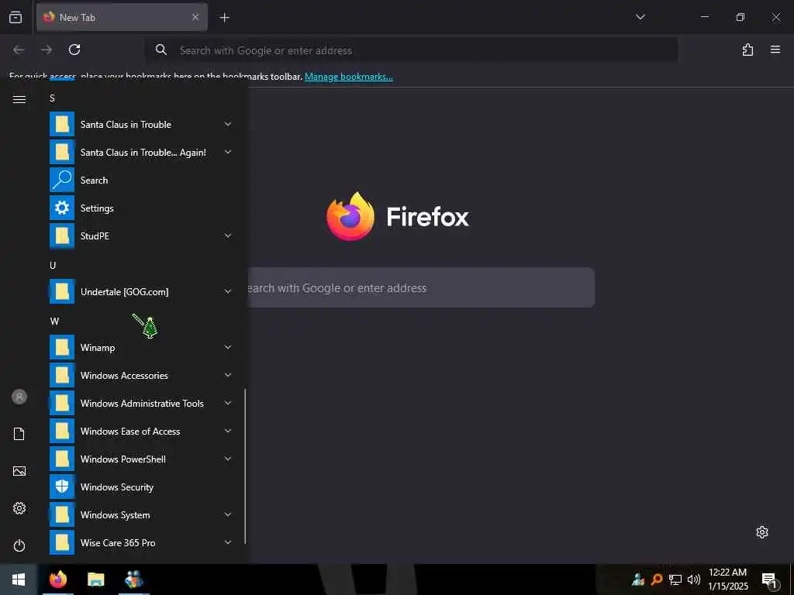
Task: Open the Firefox extensions puzzle icon
Action: pyautogui.click(x=747, y=50)
